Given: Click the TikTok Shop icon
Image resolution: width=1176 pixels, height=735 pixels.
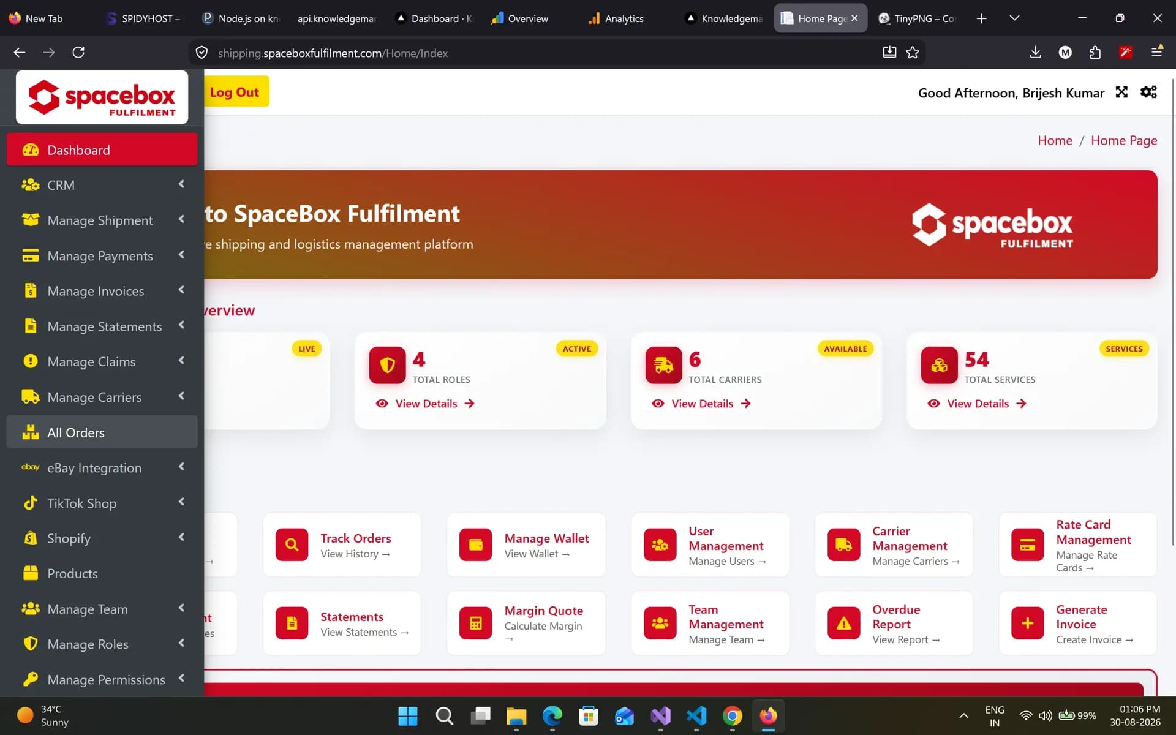Looking at the screenshot, I should [31, 503].
